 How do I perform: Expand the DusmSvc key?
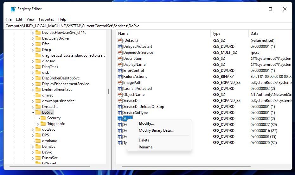tap(33, 158)
